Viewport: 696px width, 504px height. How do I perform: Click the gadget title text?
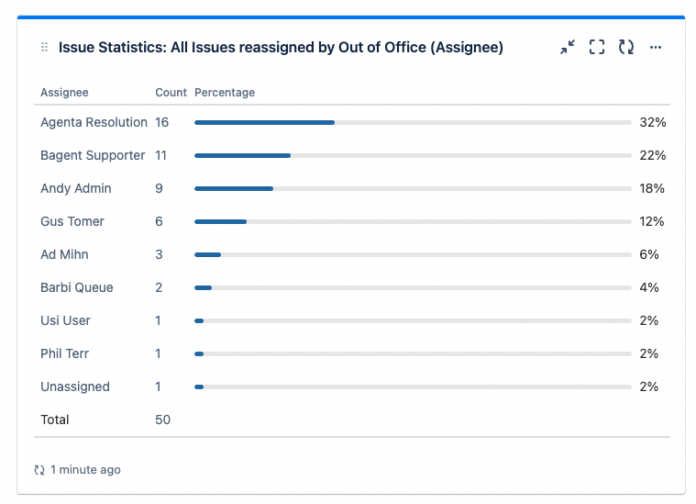click(x=281, y=47)
